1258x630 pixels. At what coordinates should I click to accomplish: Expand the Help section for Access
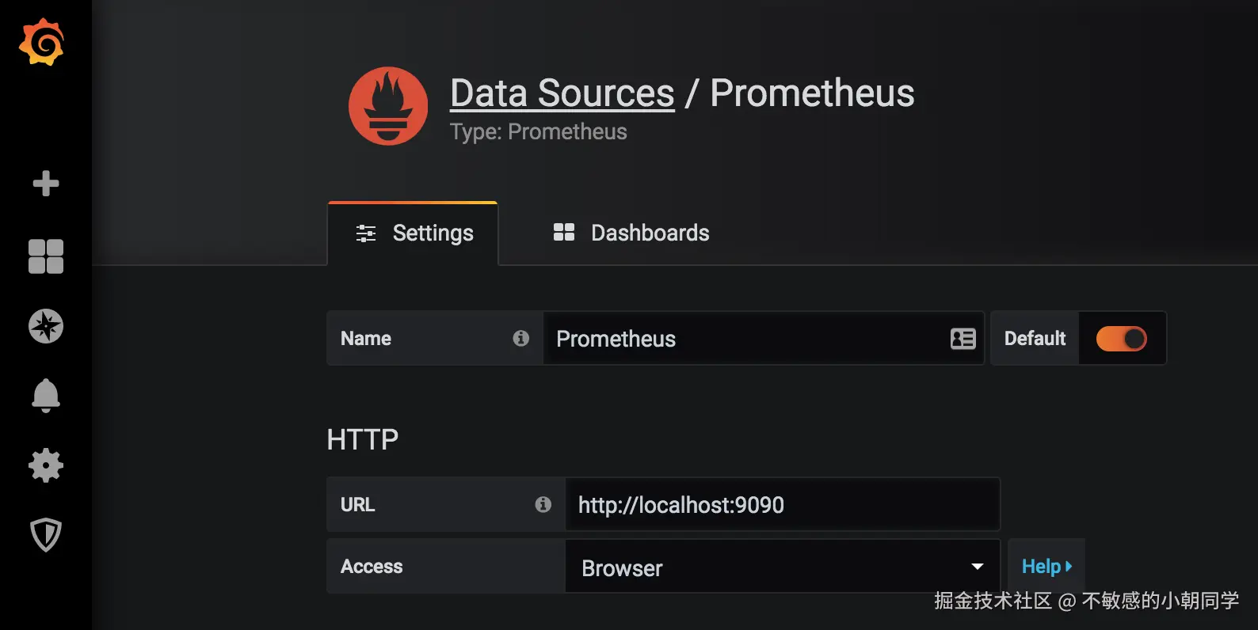[1046, 567]
